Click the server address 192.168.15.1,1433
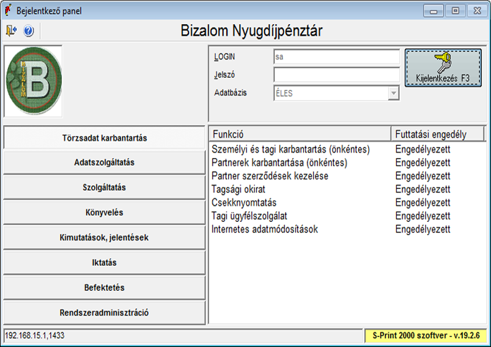The height and width of the screenshot is (347, 491). click(x=35, y=335)
